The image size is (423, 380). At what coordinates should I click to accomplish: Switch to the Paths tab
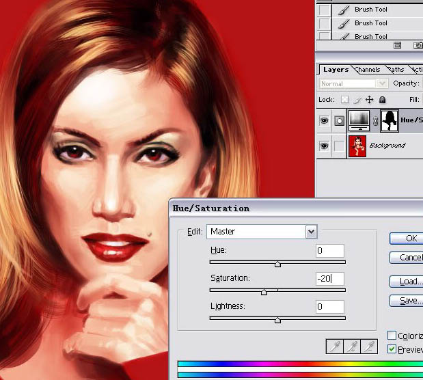[396, 70]
